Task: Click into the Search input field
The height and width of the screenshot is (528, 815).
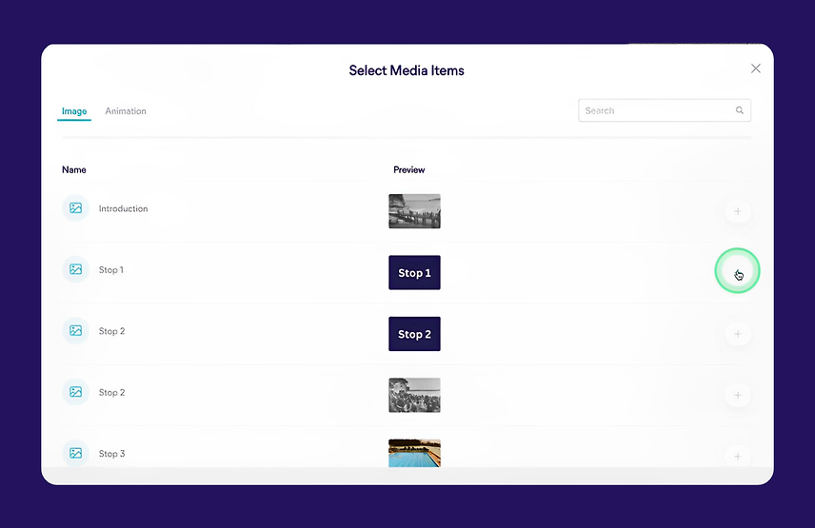Action: pyautogui.click(x=656, y=110)
